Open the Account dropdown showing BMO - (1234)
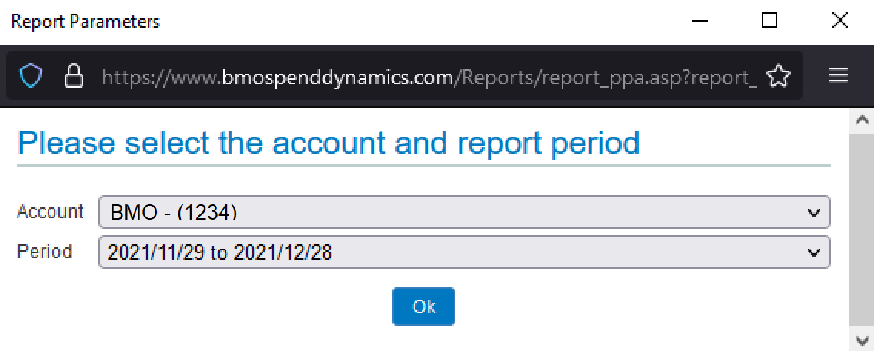The image size is (874, 351). point(465,211)
